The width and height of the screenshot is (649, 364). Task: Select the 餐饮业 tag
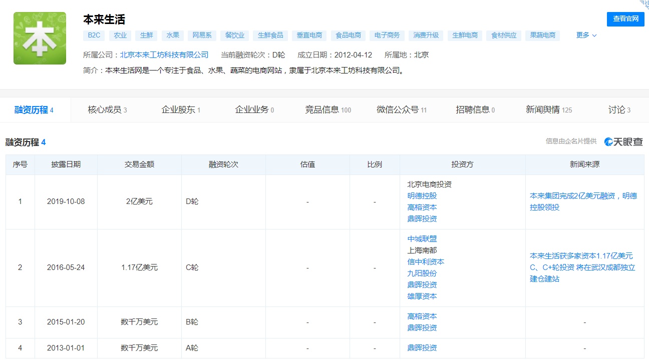pos(235,35)
